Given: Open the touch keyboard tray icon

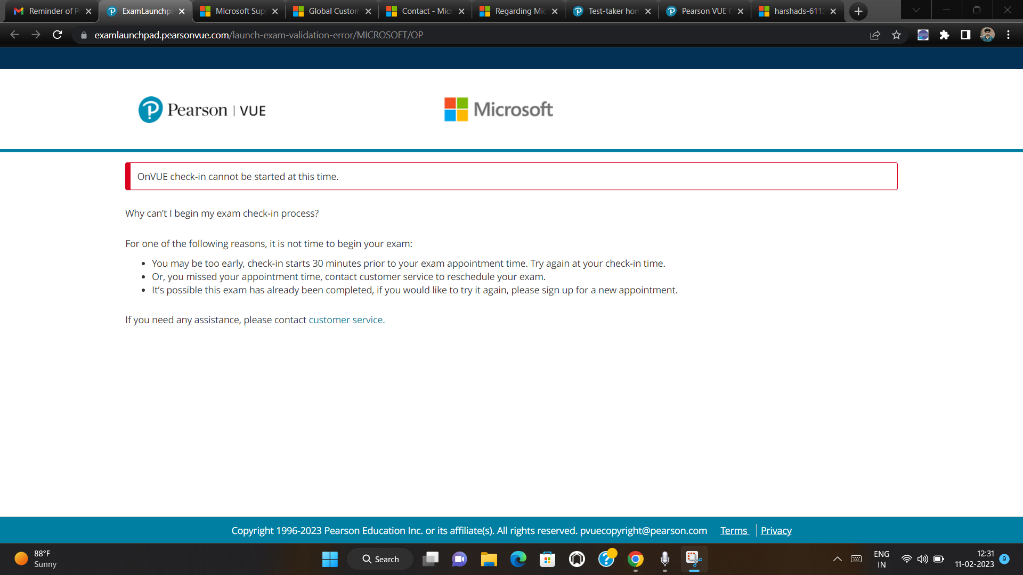Looking at the screenshot, I should pyautogui.click(x=856, y=559).
